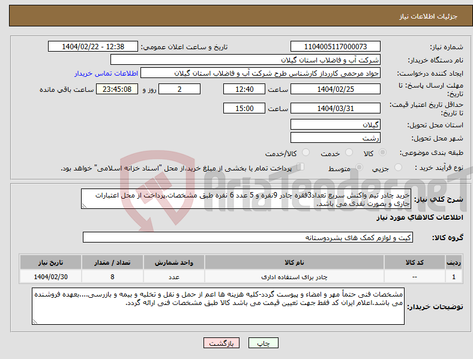
Task: Select the خدمت radio button
Action: pyautogui.click(x=349, y=152)
